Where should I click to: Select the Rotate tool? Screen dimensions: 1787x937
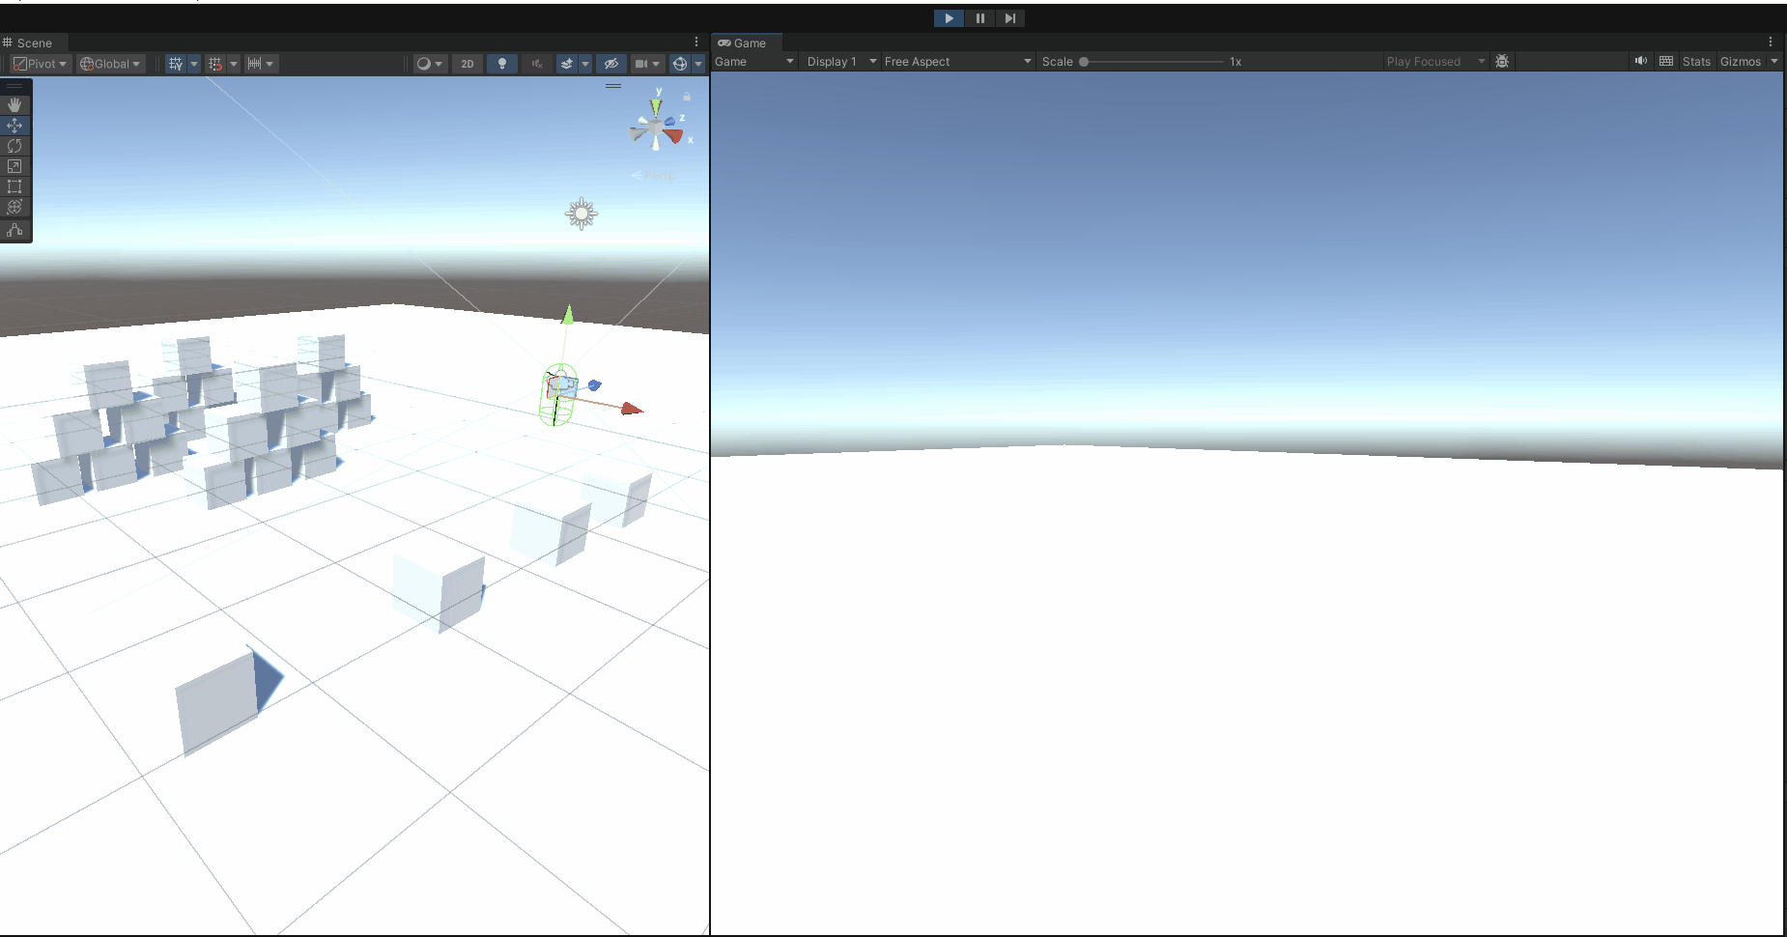(14, 146)
